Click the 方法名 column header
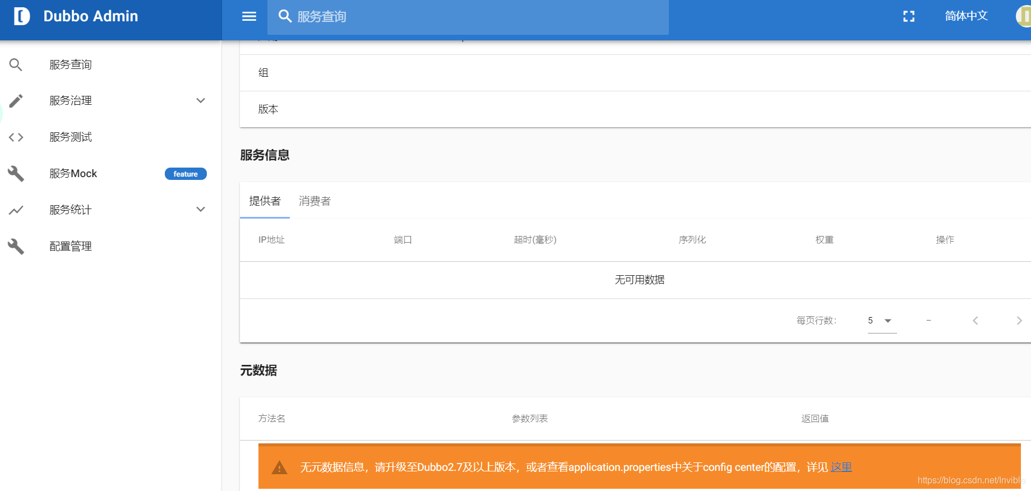This screenshot has width=1031, height=491. pos(271,419)
